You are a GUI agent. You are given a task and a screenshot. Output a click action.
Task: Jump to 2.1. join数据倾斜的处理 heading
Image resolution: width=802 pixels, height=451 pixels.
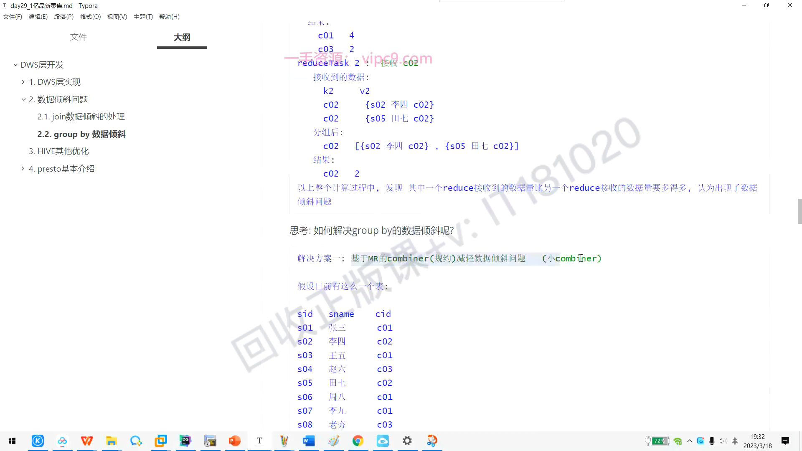[81, 117]
